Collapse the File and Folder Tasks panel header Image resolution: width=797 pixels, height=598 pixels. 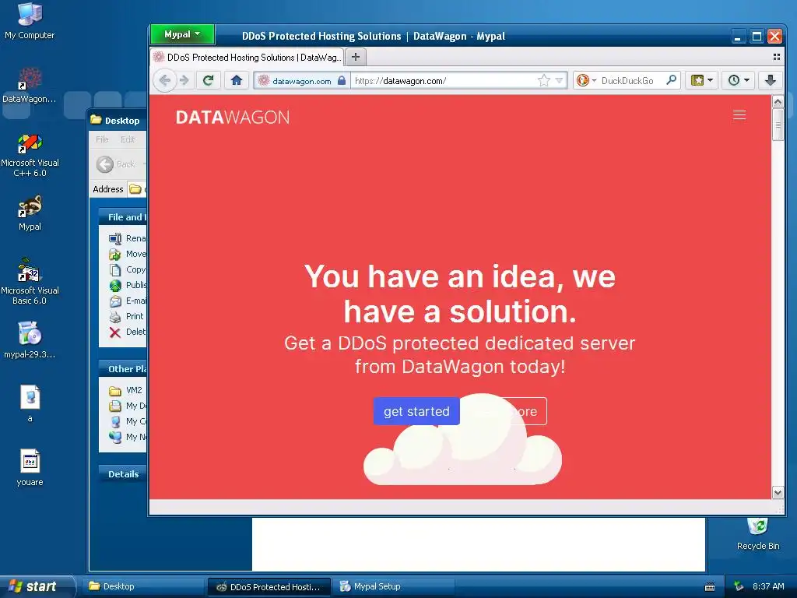pos(122,217)
